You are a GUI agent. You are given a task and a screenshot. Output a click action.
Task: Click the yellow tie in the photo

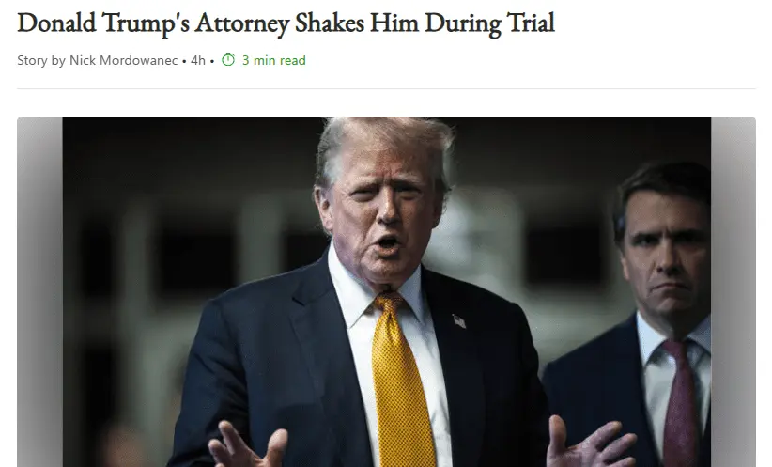tap(400, 385)
